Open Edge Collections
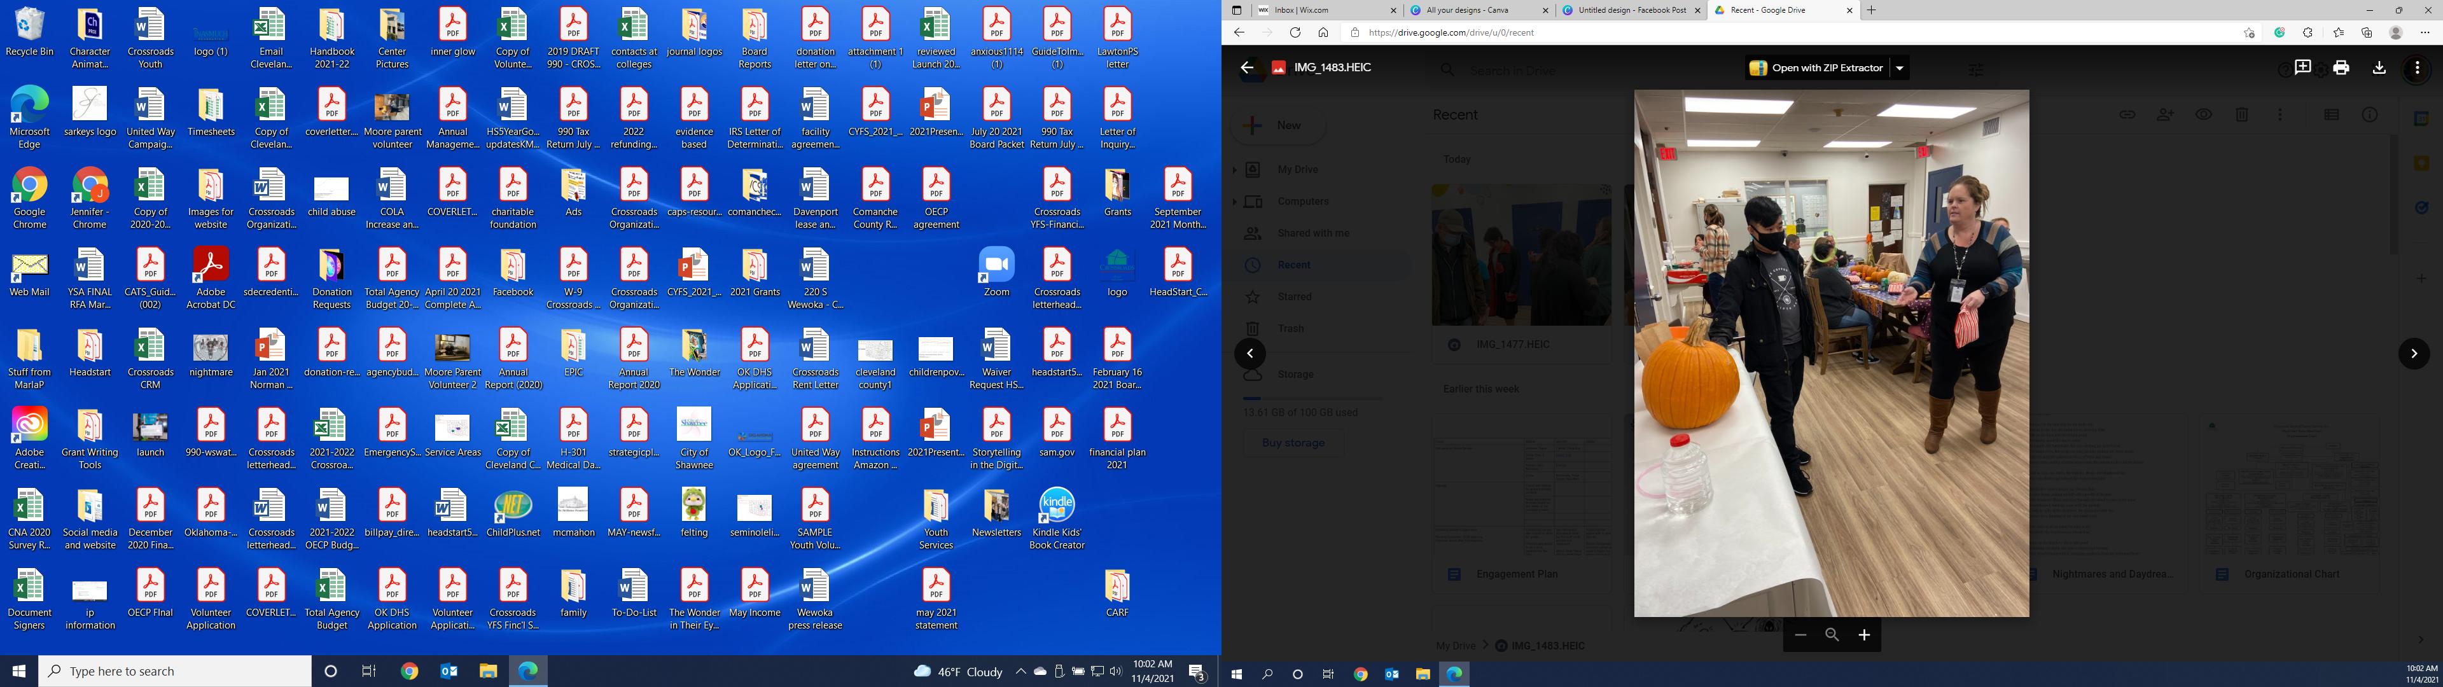Image resolution: width=2443 pixels, height=687 pixels. click(x=2367, y=32)
